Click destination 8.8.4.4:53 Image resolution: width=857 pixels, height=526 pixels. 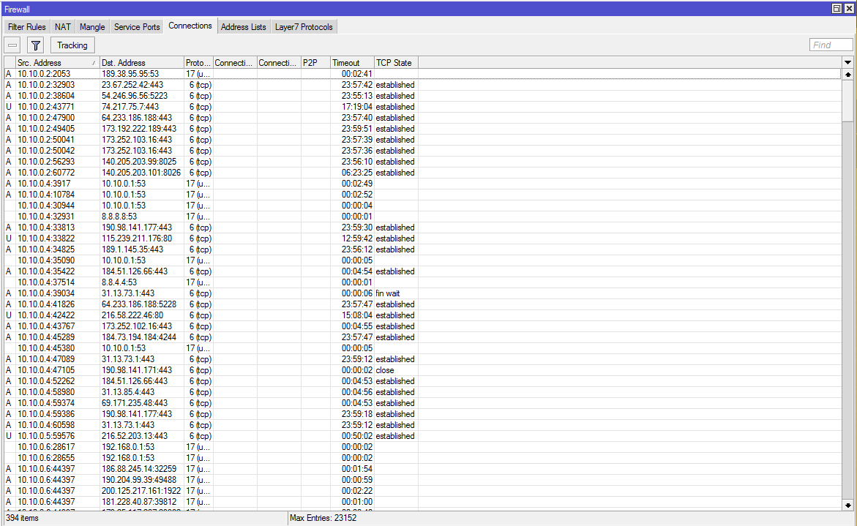(119, 282)
